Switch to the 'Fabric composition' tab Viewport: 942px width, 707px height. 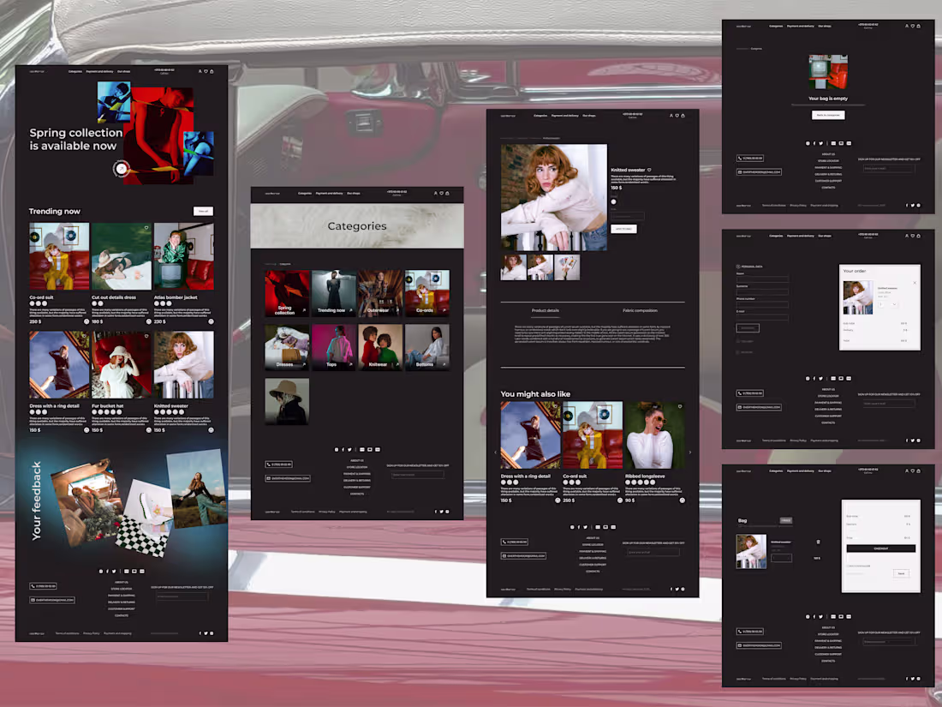pyautogui.click(x=641, y=310)
